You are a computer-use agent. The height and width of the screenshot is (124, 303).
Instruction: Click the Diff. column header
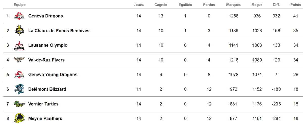pyautogui.click(x=276, y=5)
